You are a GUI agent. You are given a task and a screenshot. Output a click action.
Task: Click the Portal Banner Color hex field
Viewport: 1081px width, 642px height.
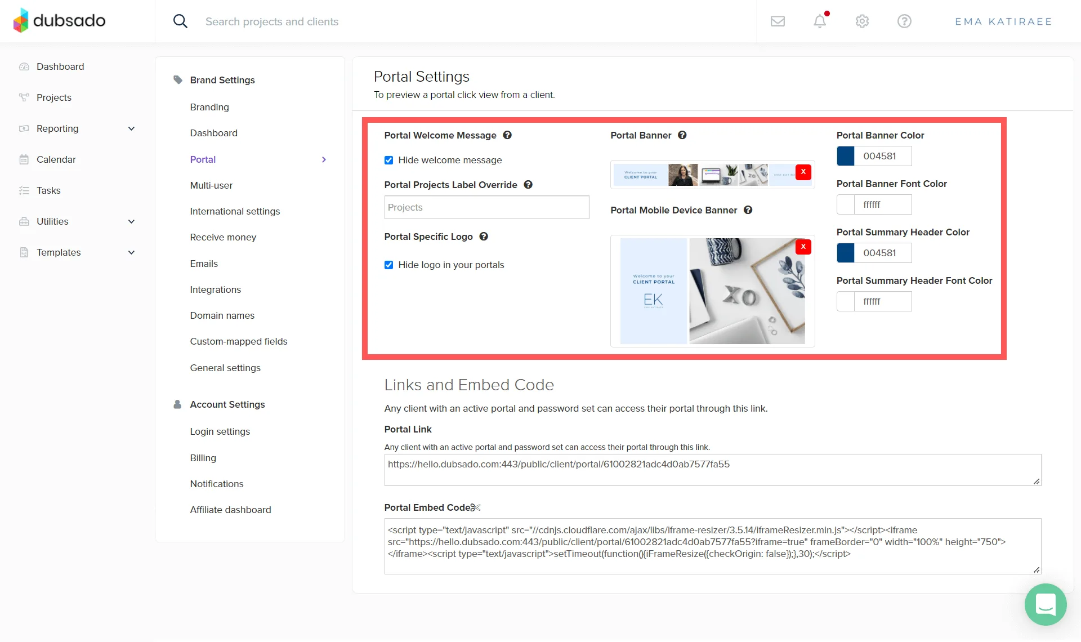tap(883, 156)
